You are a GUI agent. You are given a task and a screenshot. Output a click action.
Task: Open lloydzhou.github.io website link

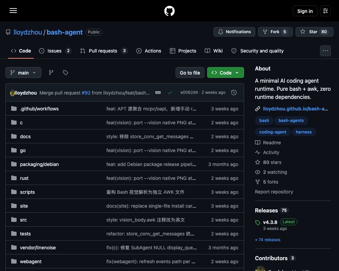point(295,109)
